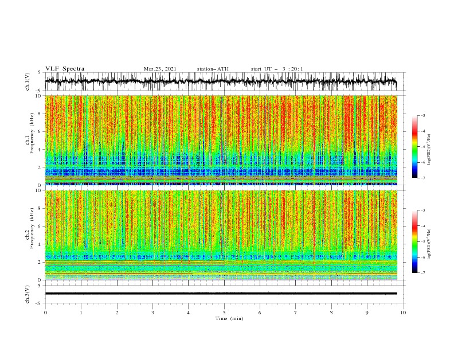Click the '-3' label on ch.2 colorbar
Viewport: 454px width, 351px height.
click(x=423, y=210)
